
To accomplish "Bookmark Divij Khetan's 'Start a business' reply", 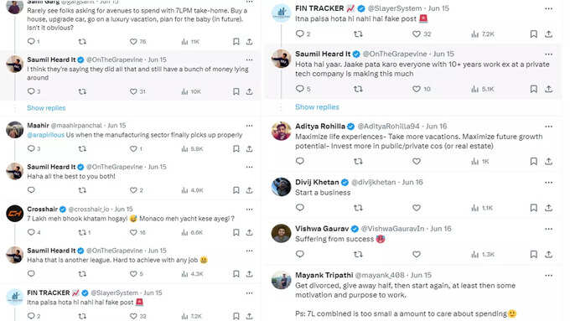I will tap(533, 208).
